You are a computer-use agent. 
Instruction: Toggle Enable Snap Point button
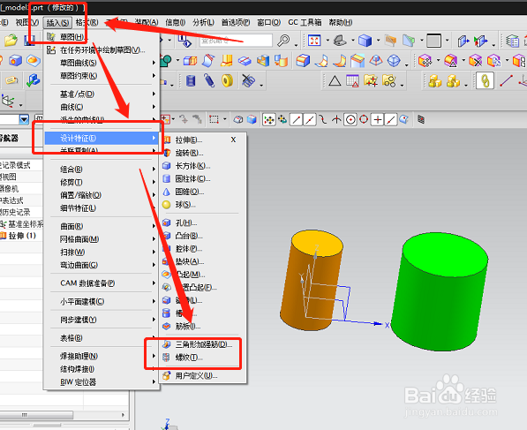[269, 119]
